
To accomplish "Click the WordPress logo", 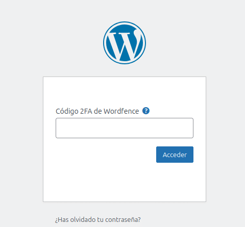I will pyautogui.click(x=125, y=43).
